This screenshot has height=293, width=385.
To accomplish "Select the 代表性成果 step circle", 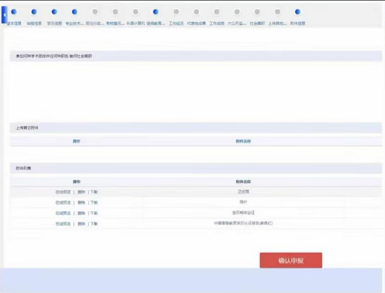I will [x=196, y=12].
